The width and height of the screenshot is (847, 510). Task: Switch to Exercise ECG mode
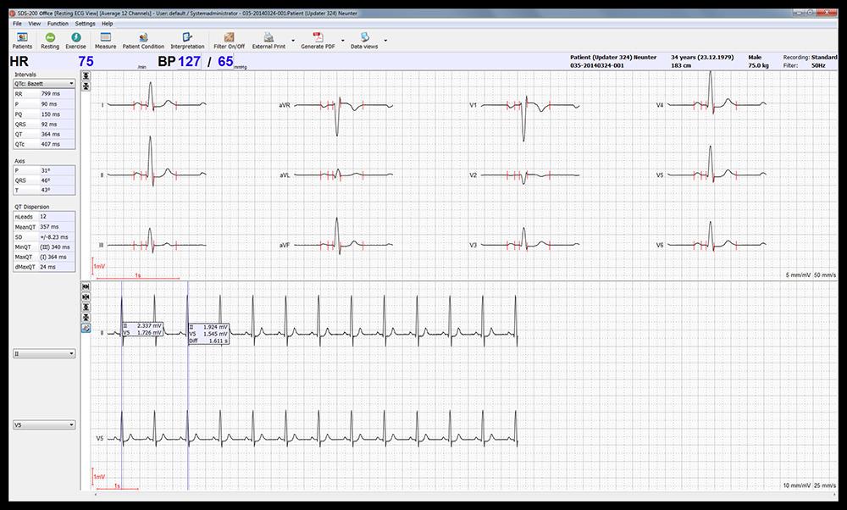pos(76,40)
